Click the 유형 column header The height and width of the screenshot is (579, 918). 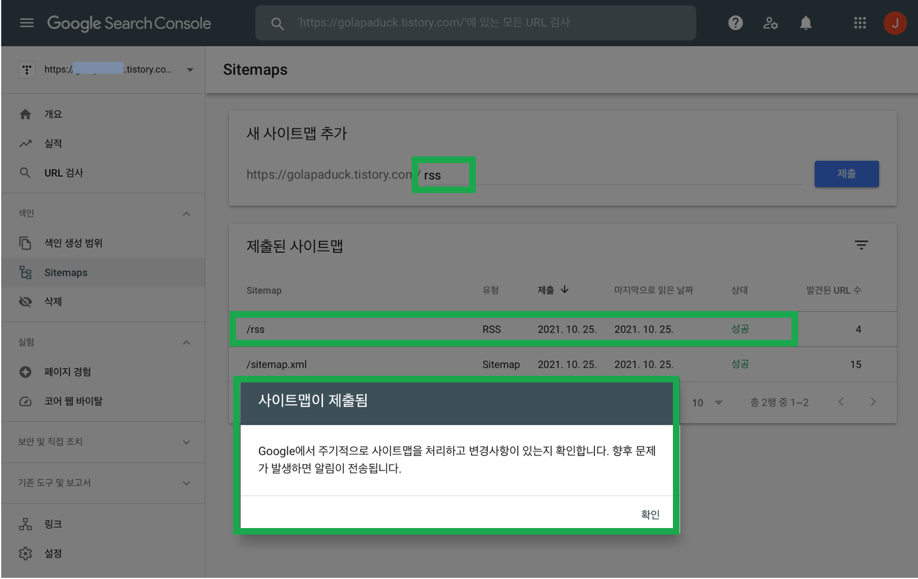491,290
